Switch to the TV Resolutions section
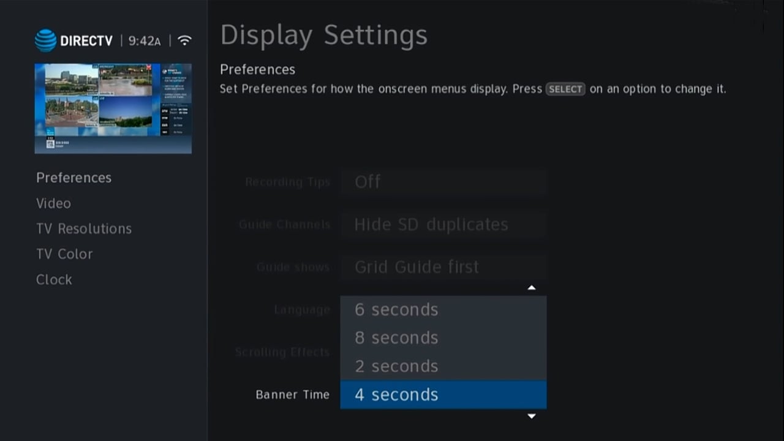The width and height of the screenshot is (784, 441). [x=84, y=228]
